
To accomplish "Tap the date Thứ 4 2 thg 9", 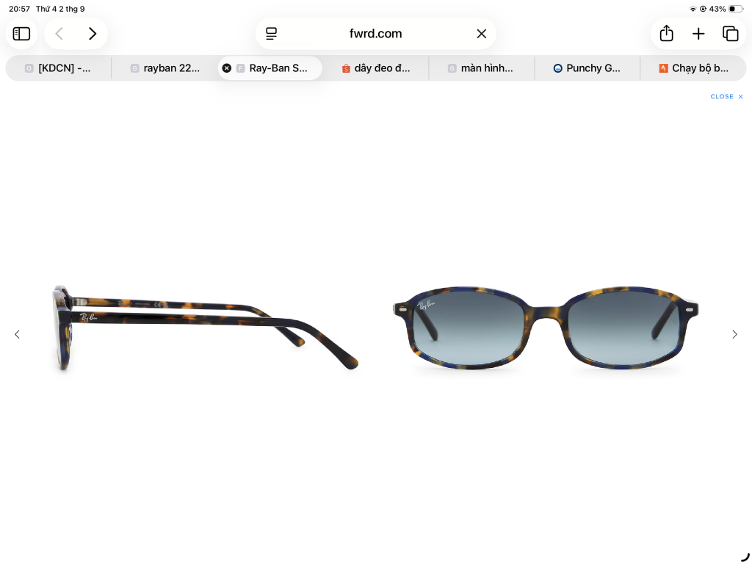I will 60,9.
